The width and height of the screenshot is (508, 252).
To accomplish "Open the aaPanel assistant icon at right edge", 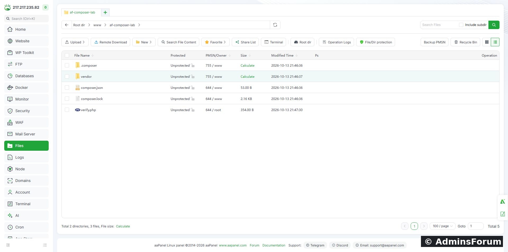I will coord(503,201).
